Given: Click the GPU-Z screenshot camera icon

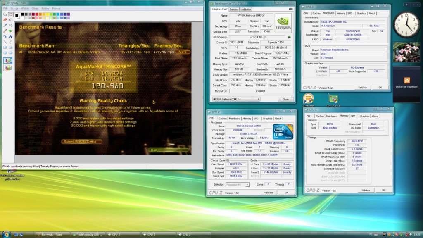Looking at the screenshot, I should click(x=290, y=9).
